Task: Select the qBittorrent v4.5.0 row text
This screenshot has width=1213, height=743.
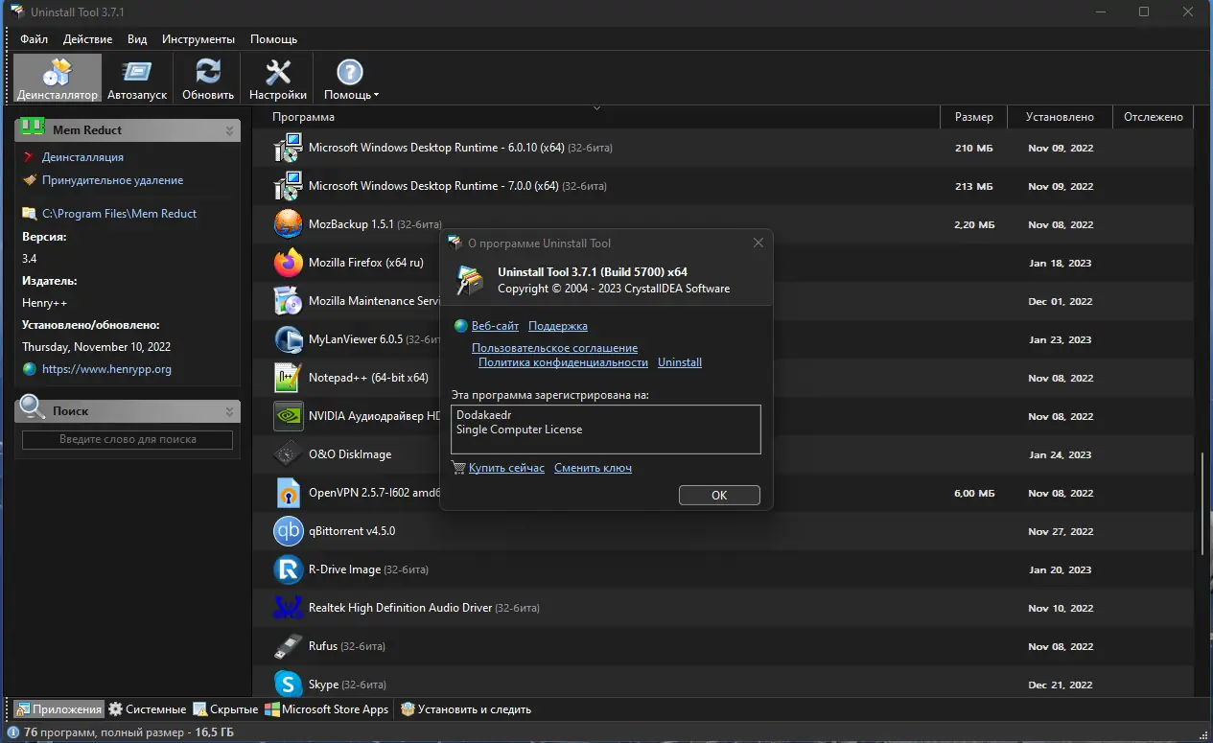Action: click(352, 531)
